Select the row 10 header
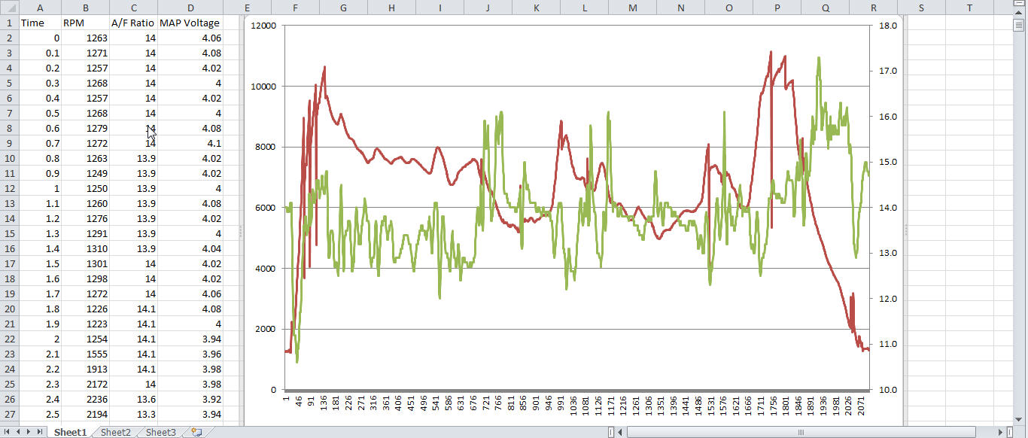 click(9, 158)
